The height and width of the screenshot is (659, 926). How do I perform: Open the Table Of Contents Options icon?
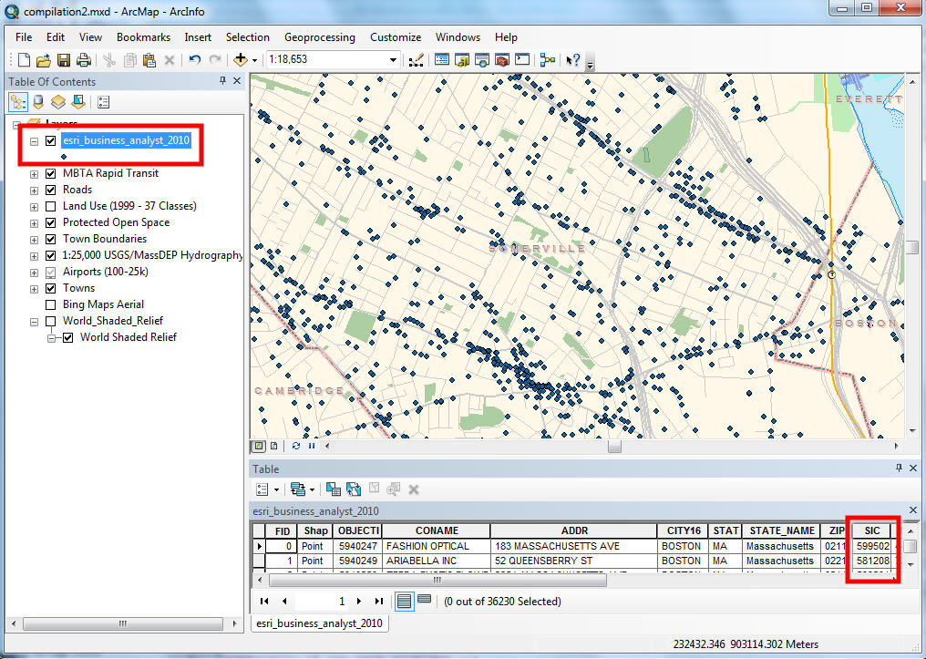point(103,102)
